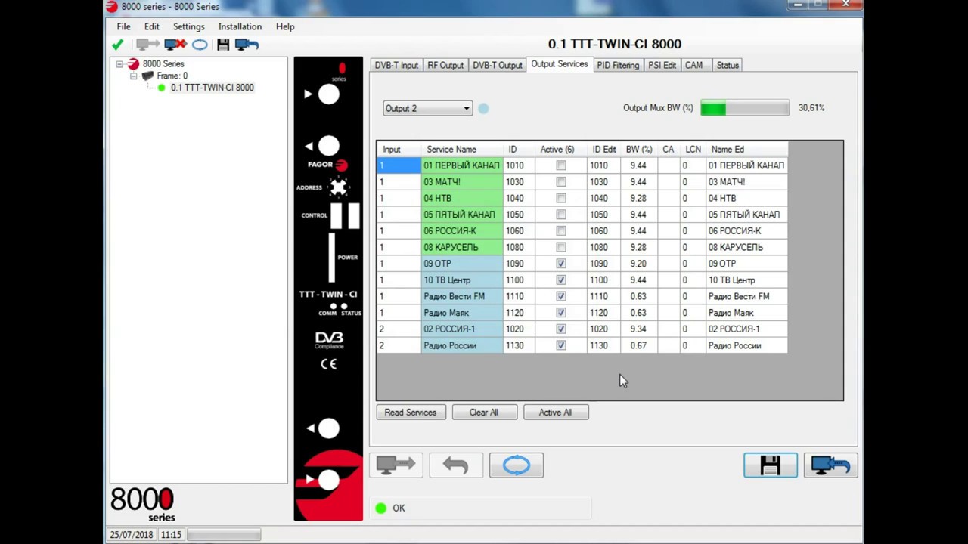Uncheck Active checkbox for 02 РОССИЯ-1
The height and width of the screenshot is (544, 968).
coord(560,329)
